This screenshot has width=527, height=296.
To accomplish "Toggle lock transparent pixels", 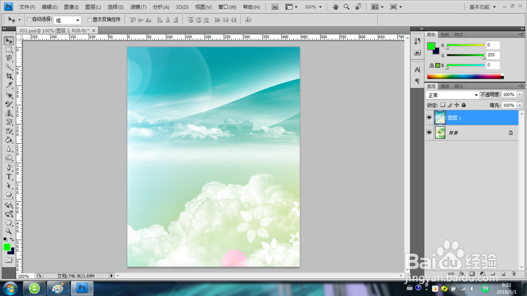I will (x=443, y=105).
